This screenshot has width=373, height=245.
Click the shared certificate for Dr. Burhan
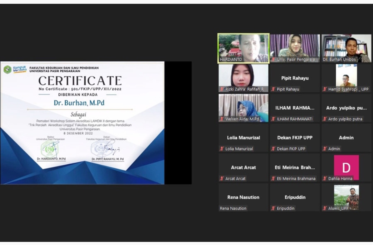tap(82, 123)
